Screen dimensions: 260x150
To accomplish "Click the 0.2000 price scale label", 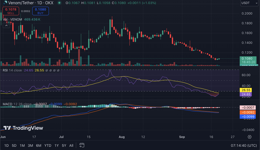I will click(247, 14).
